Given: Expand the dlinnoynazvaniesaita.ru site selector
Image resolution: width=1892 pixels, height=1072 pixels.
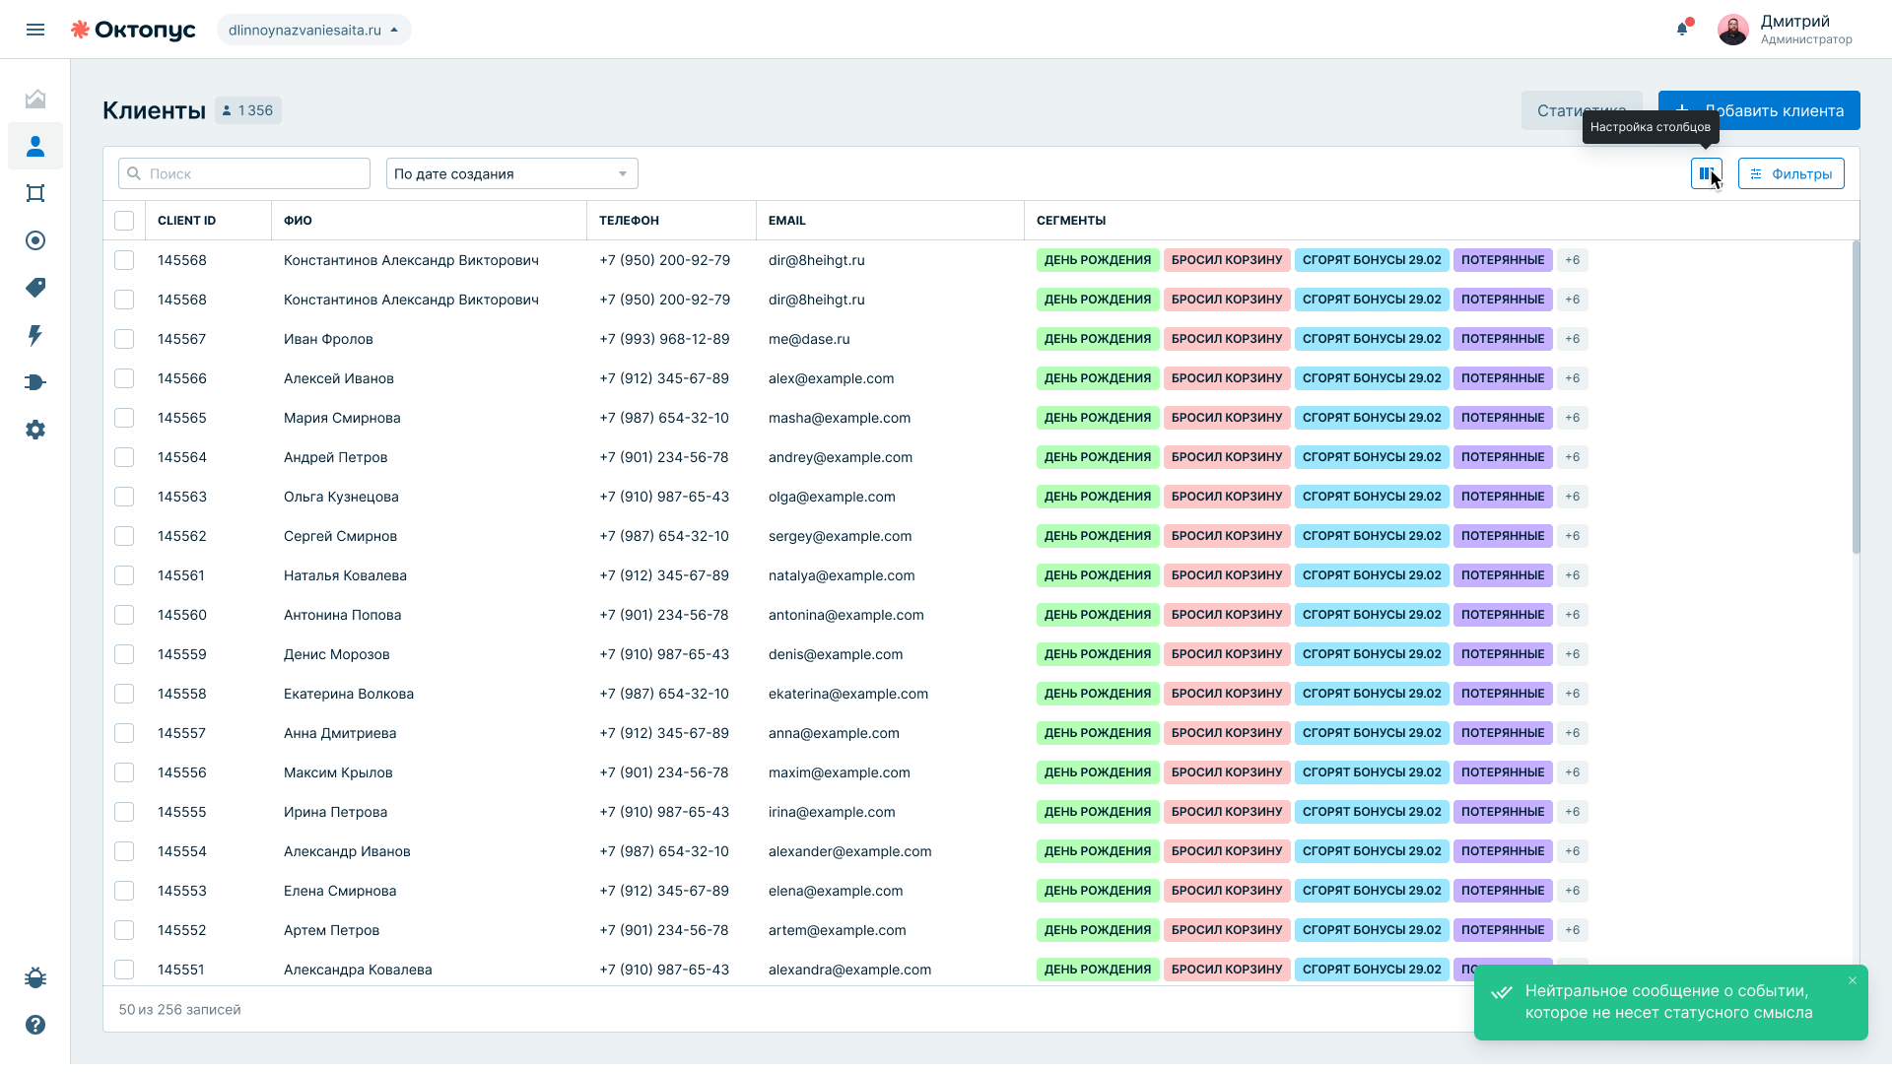Looking at the screenshot, I should point(314,30).
